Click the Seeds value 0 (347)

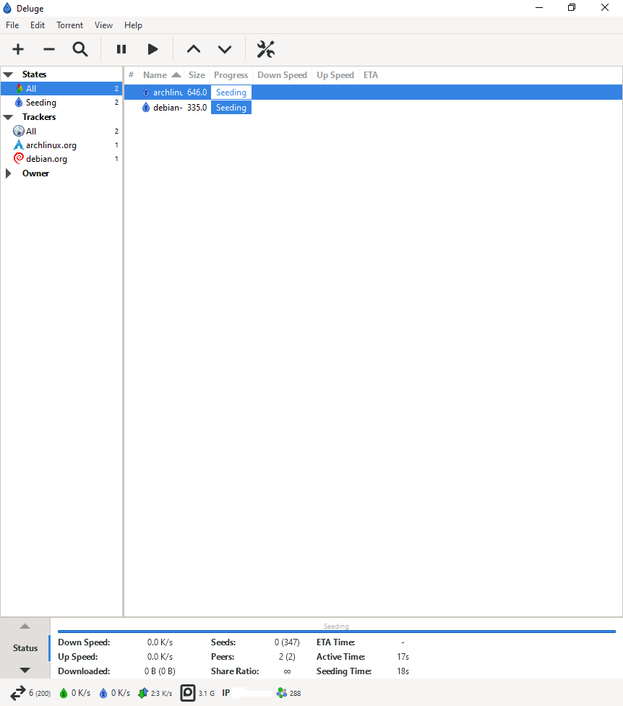coord(287,642)
